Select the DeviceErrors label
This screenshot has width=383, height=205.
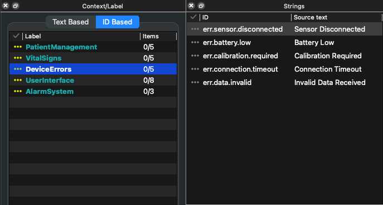49,69
